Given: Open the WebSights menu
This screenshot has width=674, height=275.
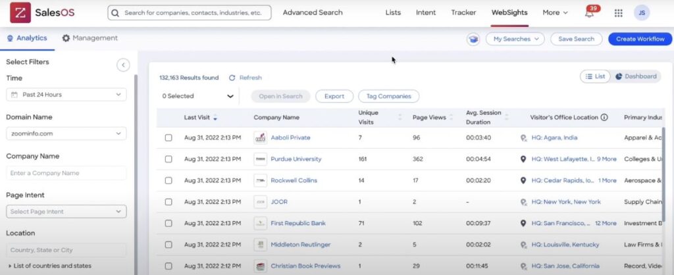Looking at the screenshot, I should pyautogui.click(x=509, y=13).
